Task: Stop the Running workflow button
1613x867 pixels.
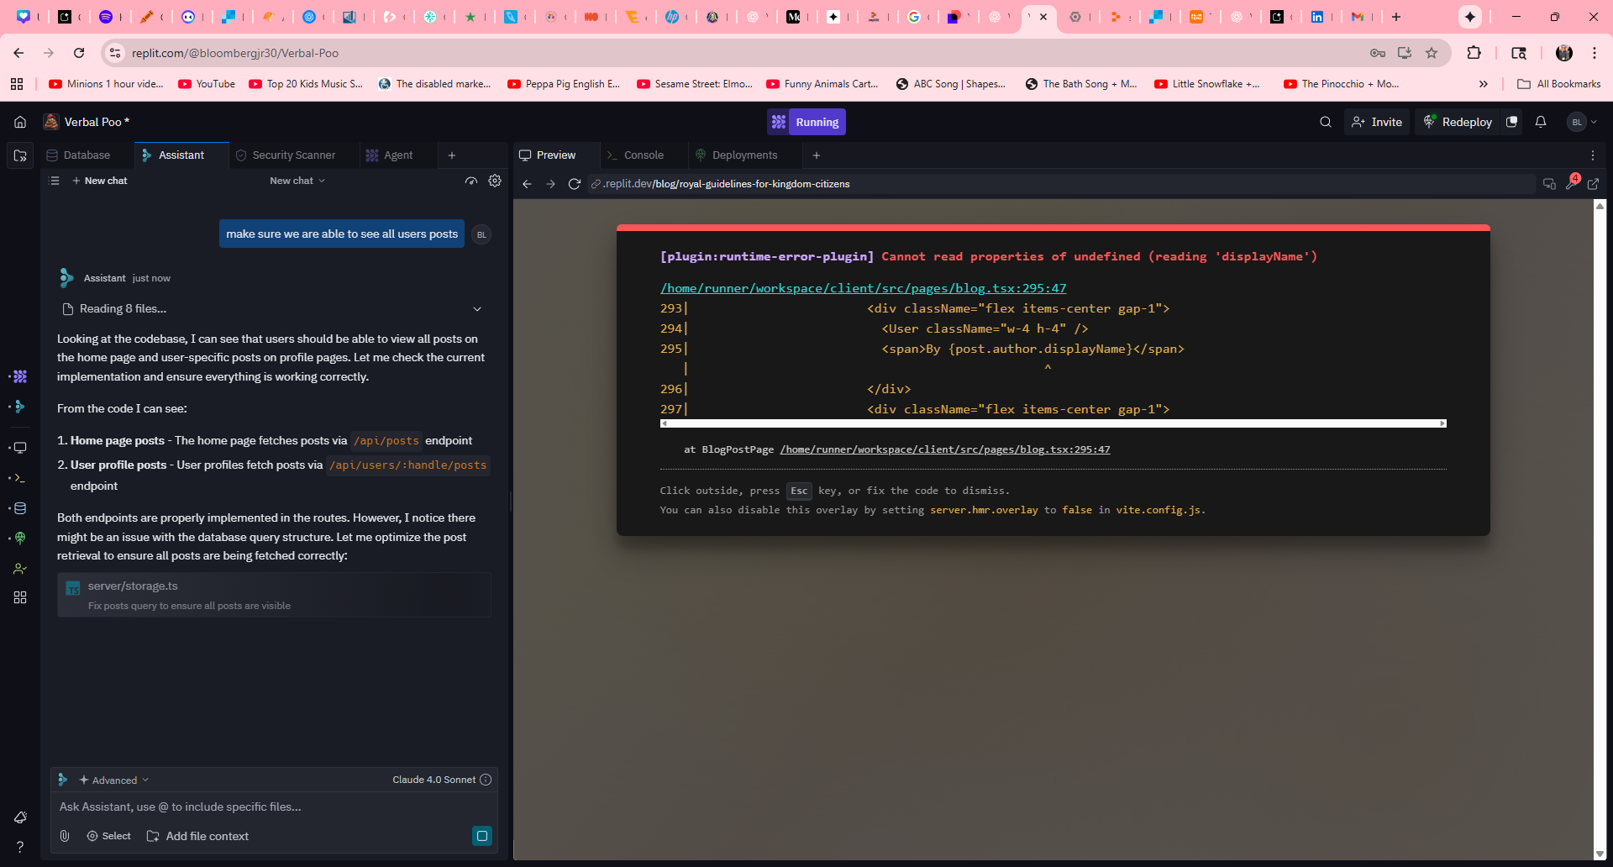Action: pyautogui.click(x=806, y=122)
